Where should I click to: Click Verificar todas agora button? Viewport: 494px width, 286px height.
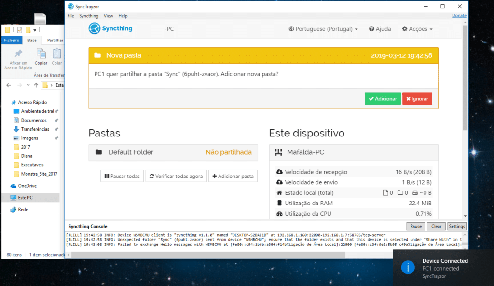point(176,176)
